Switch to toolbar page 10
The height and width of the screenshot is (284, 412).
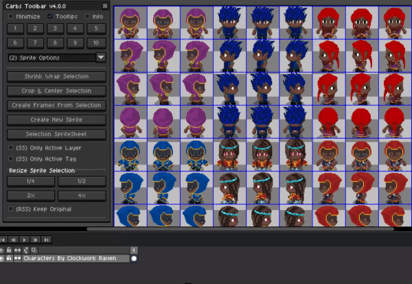96,43
